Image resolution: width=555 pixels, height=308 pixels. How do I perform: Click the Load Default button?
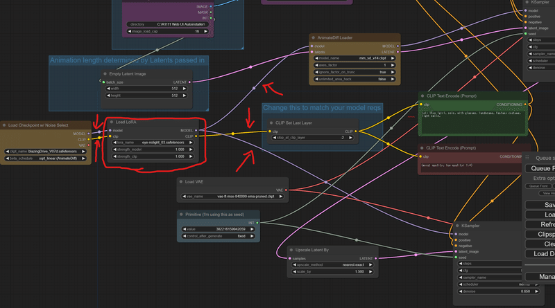(x=540, y=254)
